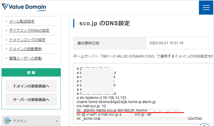Click the 'mx mail.sco.jp. 10' line
Screen dimensions: 214x126
pos(91,106)
